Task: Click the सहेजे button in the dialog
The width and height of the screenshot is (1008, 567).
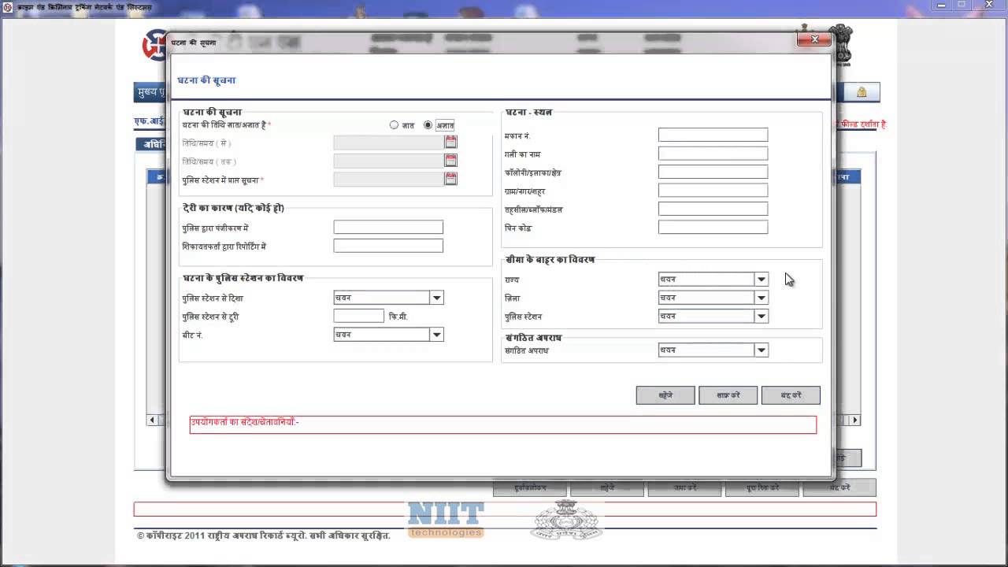Action: (665, 395)
